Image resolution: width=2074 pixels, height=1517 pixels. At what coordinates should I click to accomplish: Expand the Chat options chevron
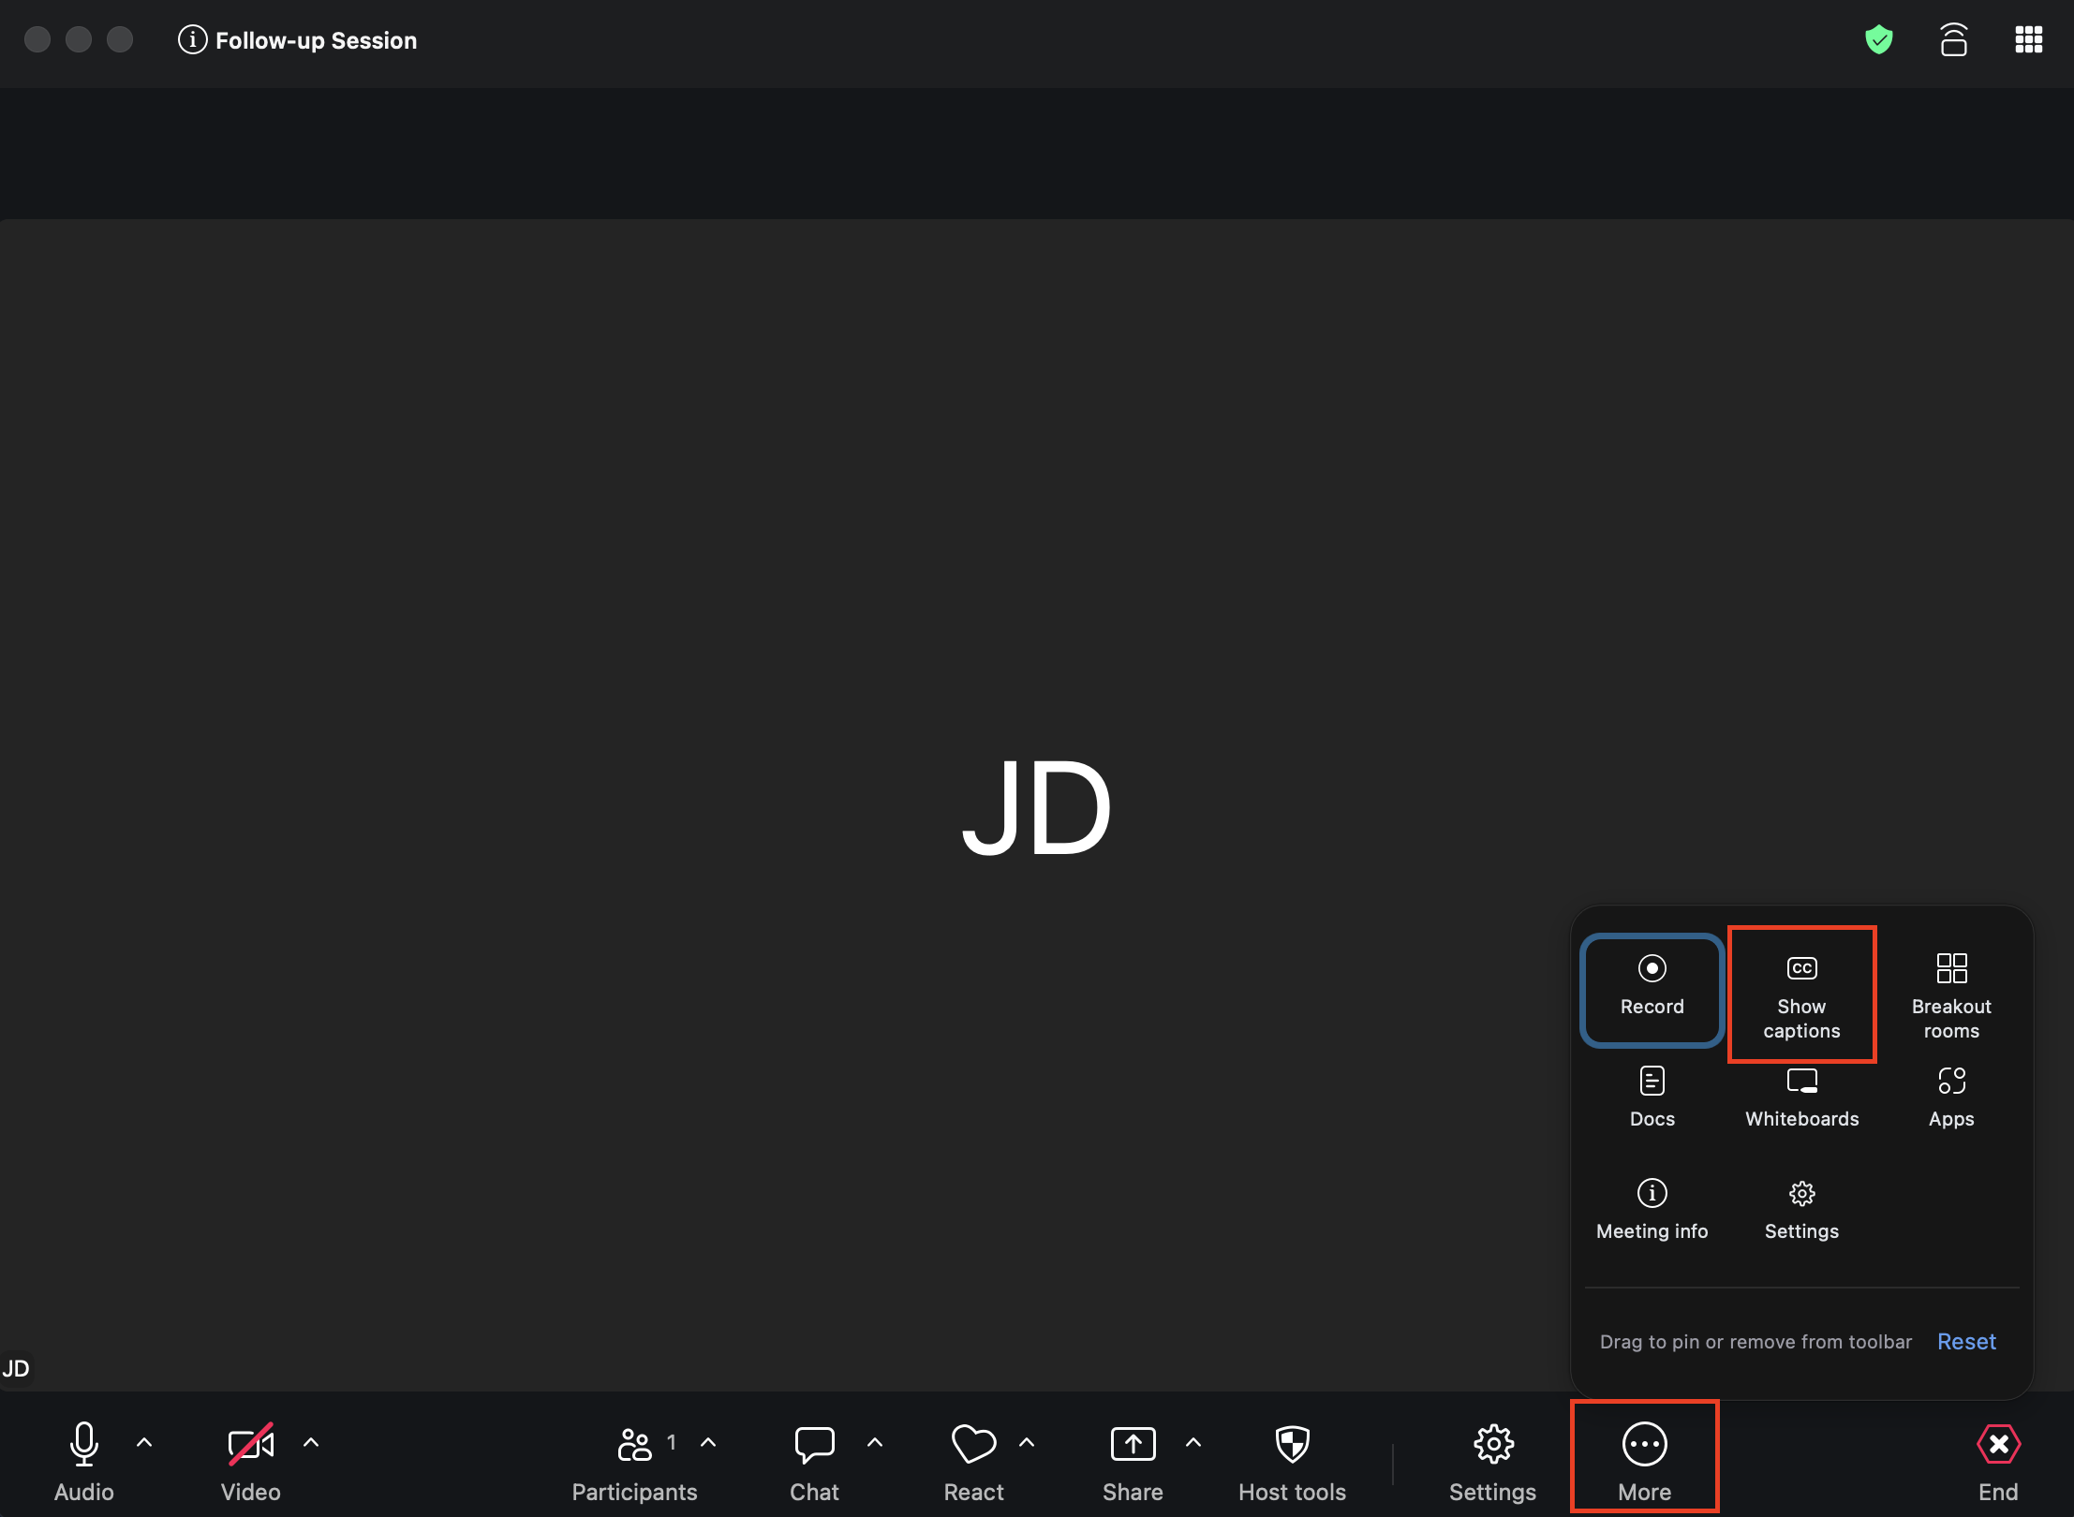(875, 1443)
